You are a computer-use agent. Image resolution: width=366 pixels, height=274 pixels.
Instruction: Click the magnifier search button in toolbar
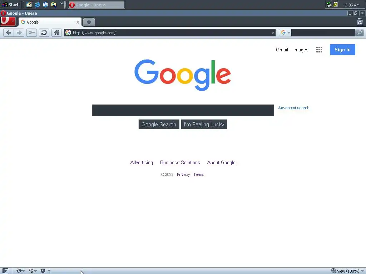coord(360,32)
